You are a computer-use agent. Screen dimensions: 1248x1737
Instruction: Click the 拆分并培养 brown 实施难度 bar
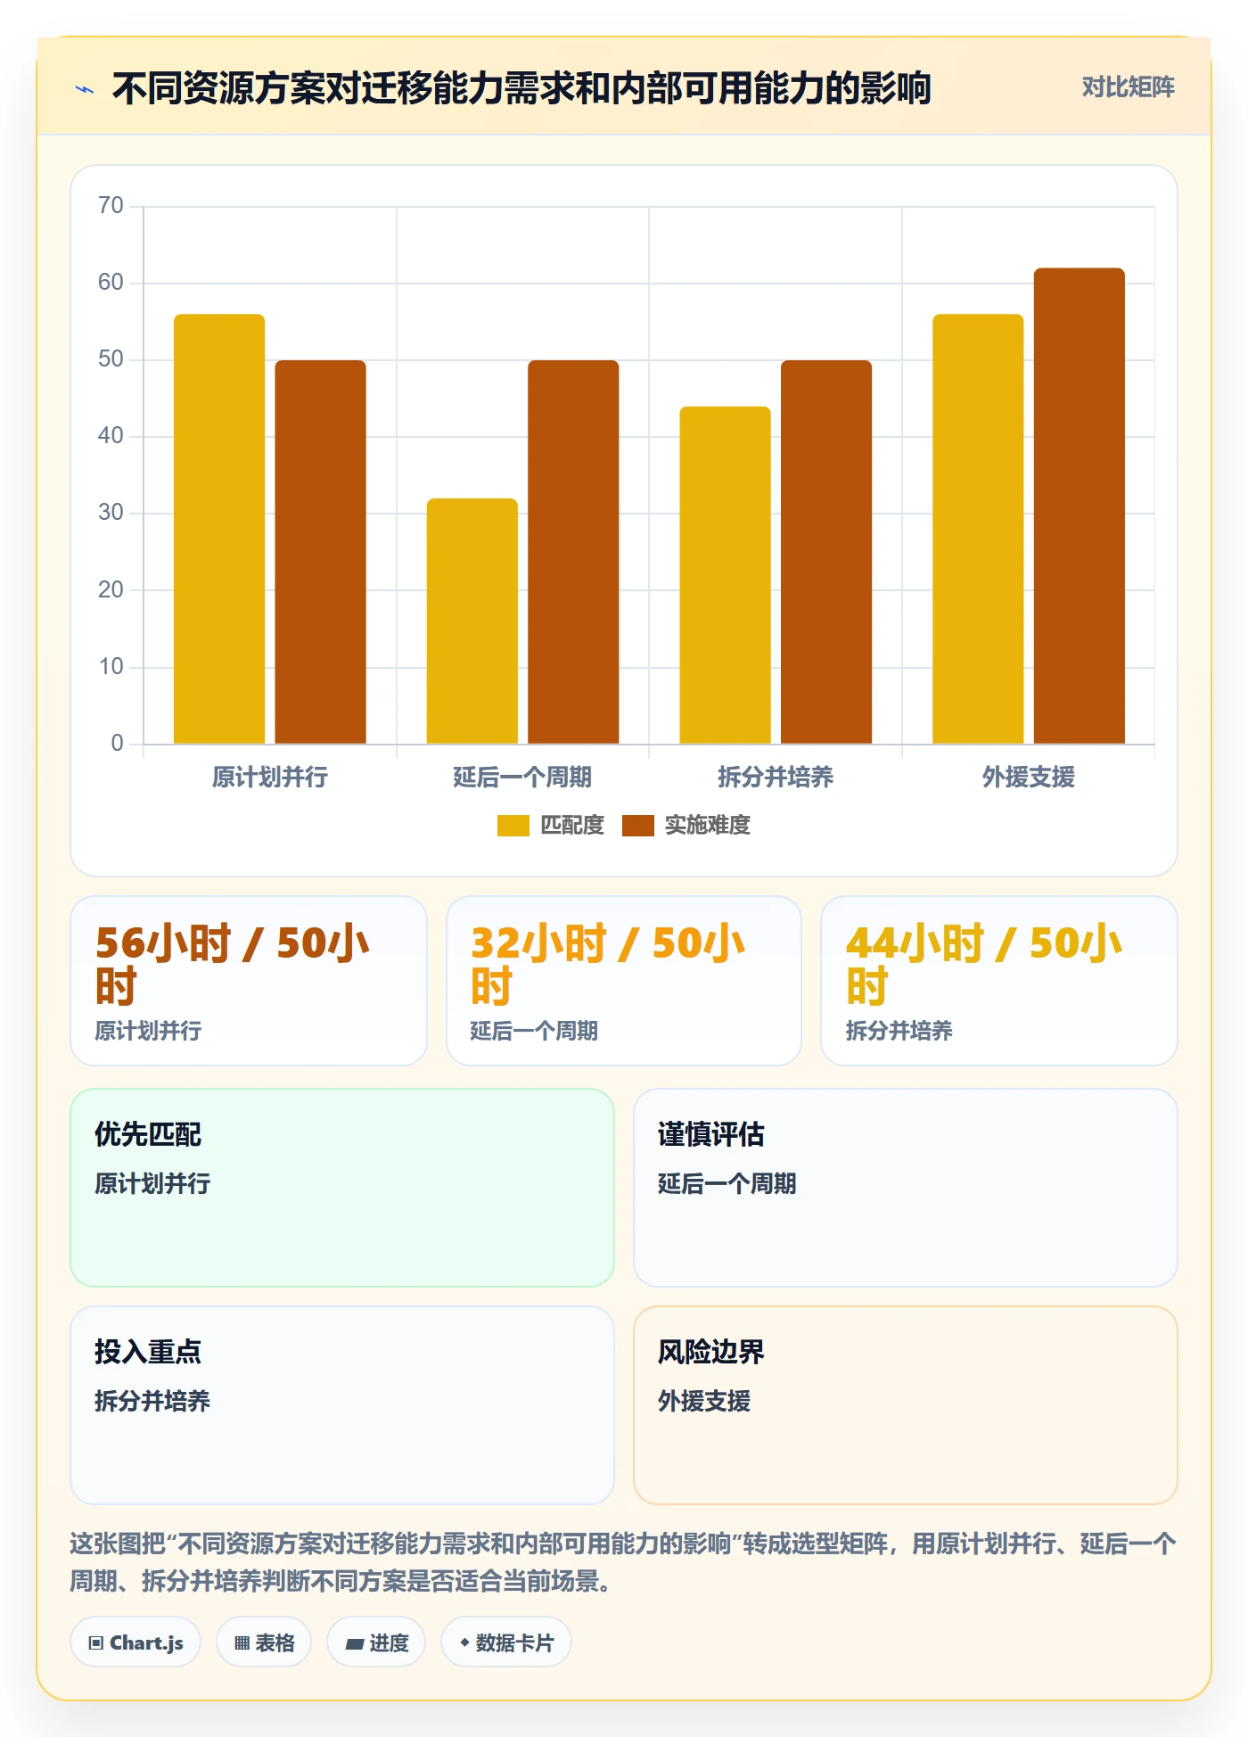point(826,552)
